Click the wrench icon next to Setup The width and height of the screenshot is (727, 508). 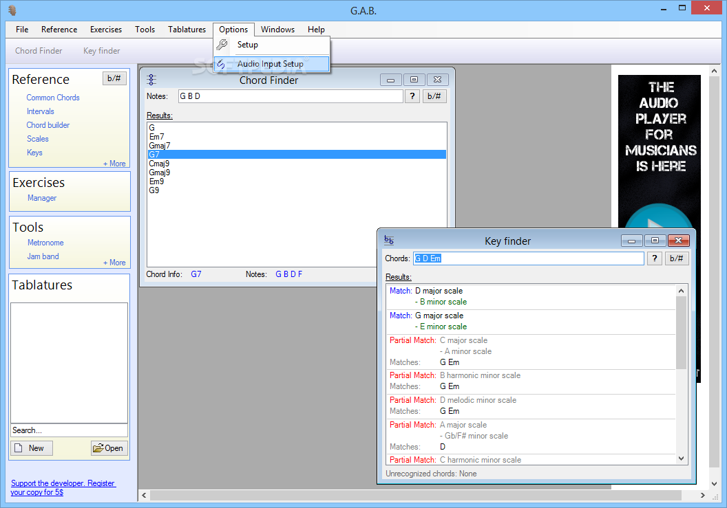[222, 45]
